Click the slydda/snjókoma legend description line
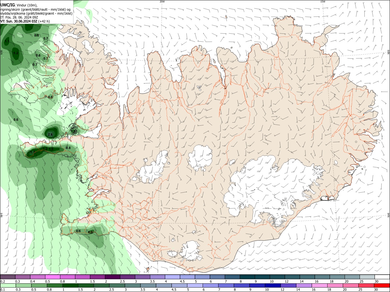 pos(36,13)
